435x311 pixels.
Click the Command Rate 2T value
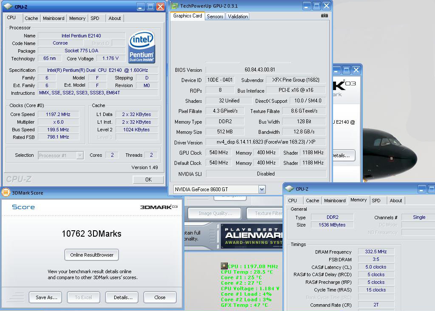376,305
